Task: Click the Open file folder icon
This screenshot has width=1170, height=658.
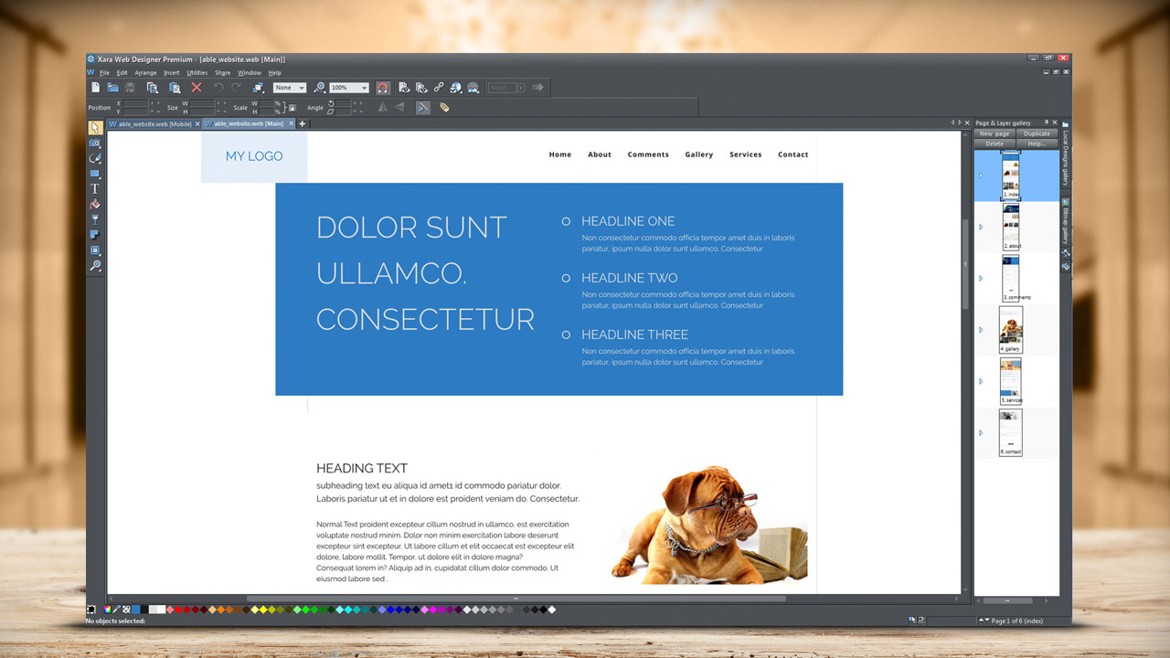Action: click(x=112, y=88)
